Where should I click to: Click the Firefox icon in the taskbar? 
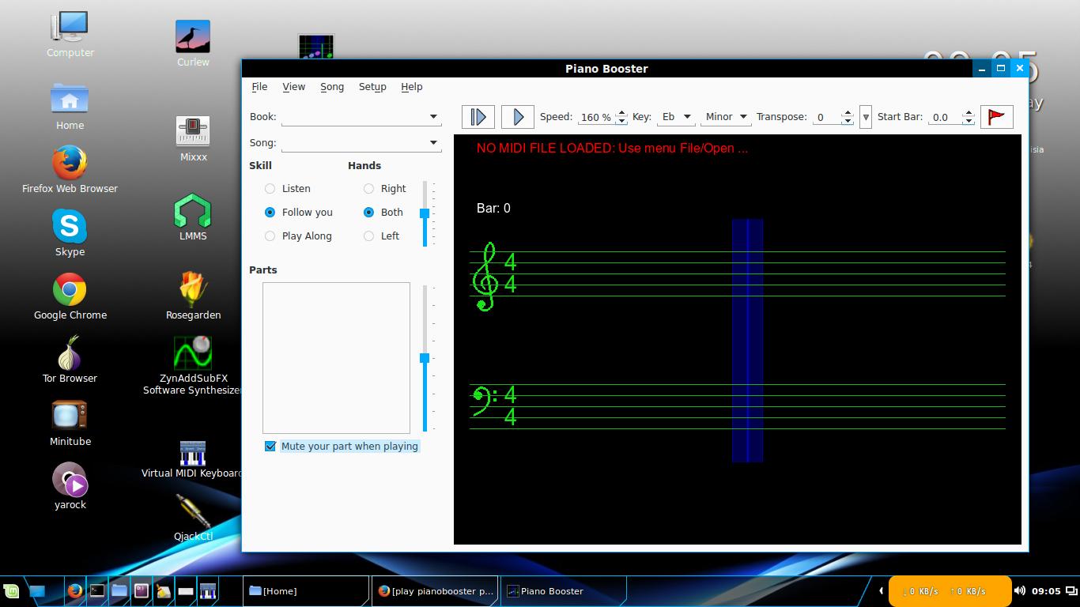[x=75, y=590]
